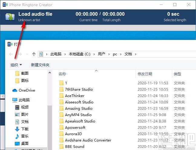Click the navigation pane scroll up arrow
Screen dimensions: 196x150
(50, 73)
